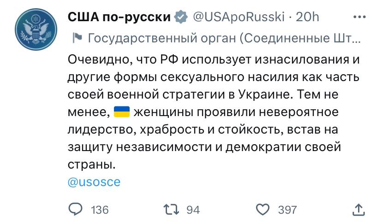Share the tweet using the upload icon
382x222 pixels.
pyautogui.click(x=359, y=210)
